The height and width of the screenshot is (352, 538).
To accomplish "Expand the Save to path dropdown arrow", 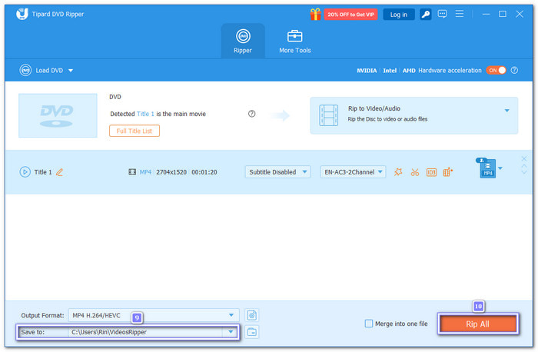I will pos(231,332).
